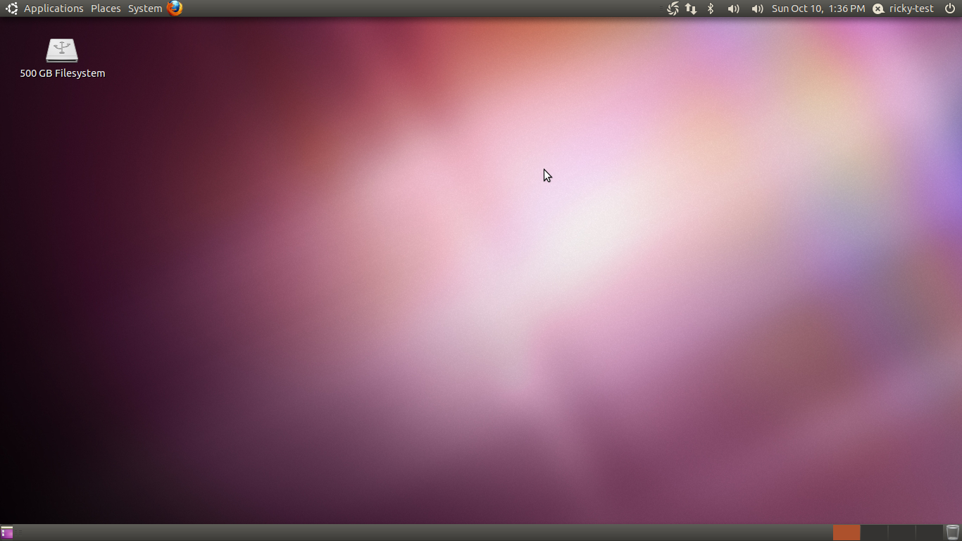
Task: Expand the ricky-test user menu
Action: coord(911,8)
